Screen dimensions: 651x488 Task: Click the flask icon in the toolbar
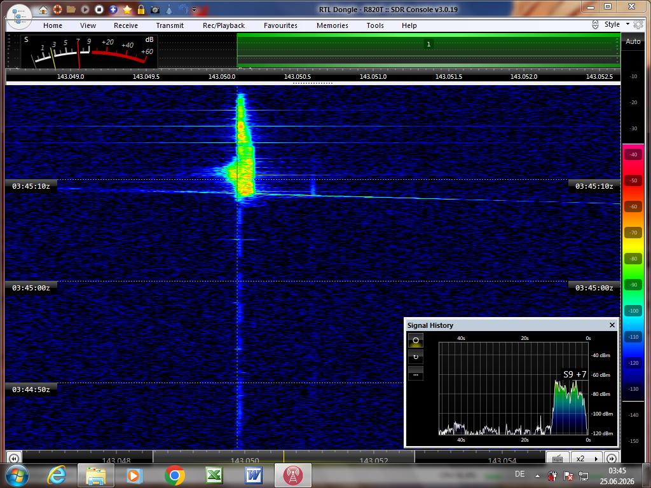(169, 9)
